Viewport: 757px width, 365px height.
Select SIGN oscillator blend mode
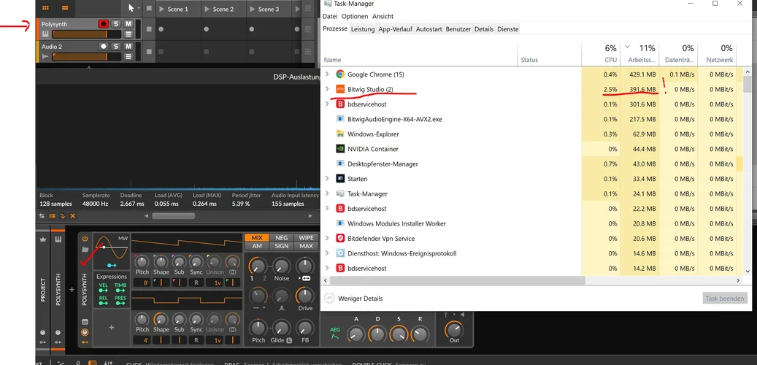(282, 246)
